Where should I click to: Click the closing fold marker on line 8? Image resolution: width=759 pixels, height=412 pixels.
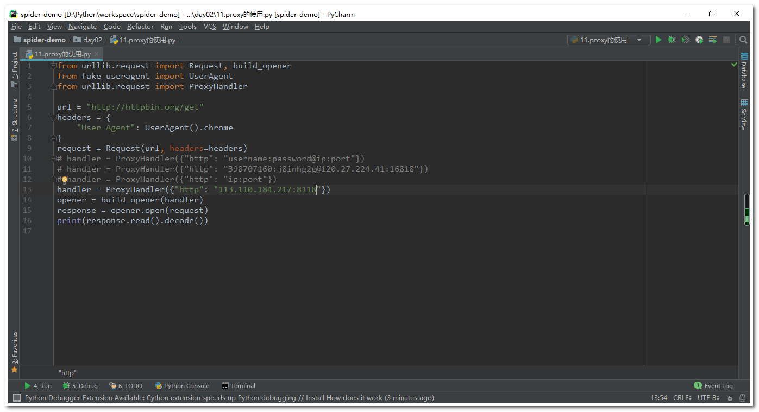(x=53, y=138)
